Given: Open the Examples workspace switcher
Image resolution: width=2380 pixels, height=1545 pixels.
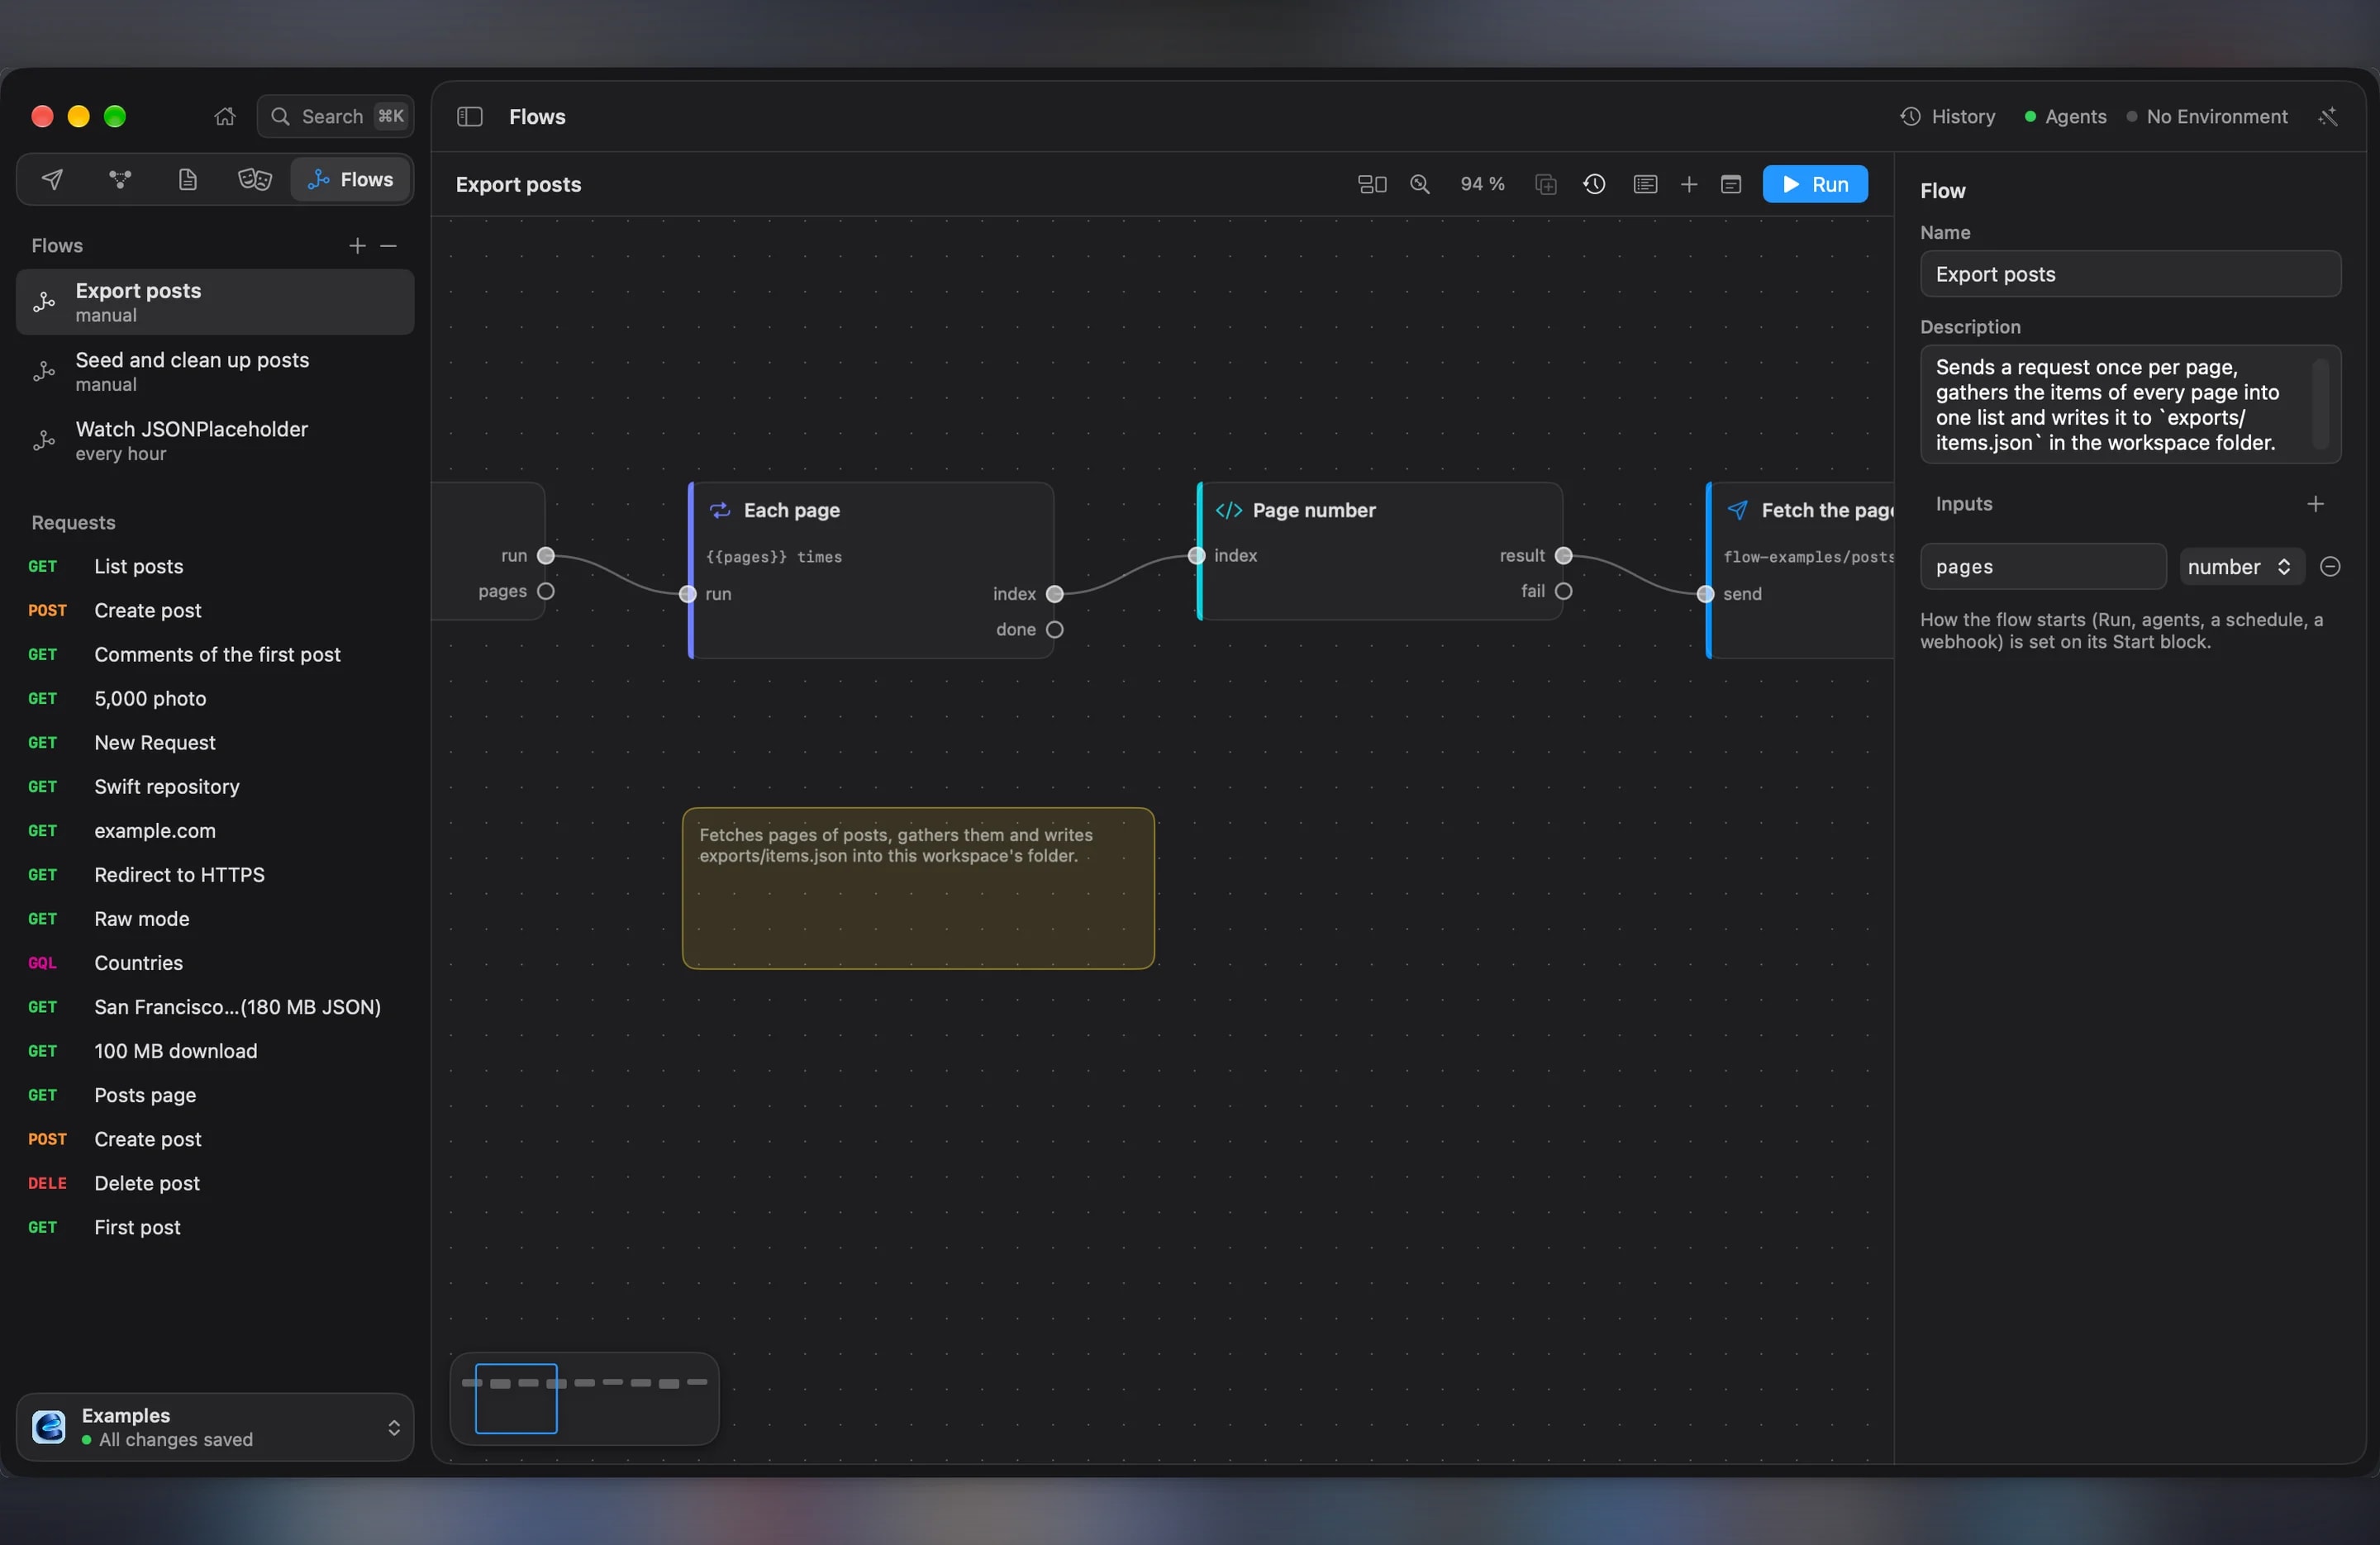Looking at the screenshot, I should 215,1427.
